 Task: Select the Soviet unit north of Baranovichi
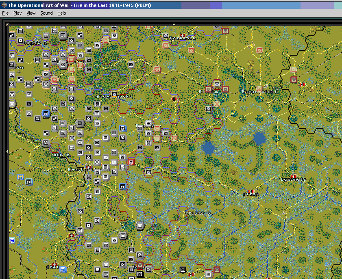(x=259, y=50)
